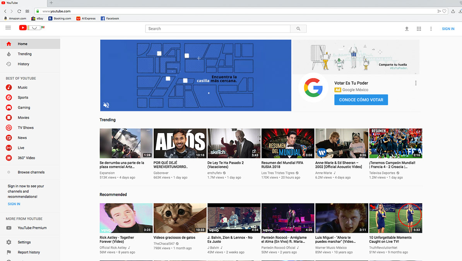Open the AliExpress bookmark

86,18
